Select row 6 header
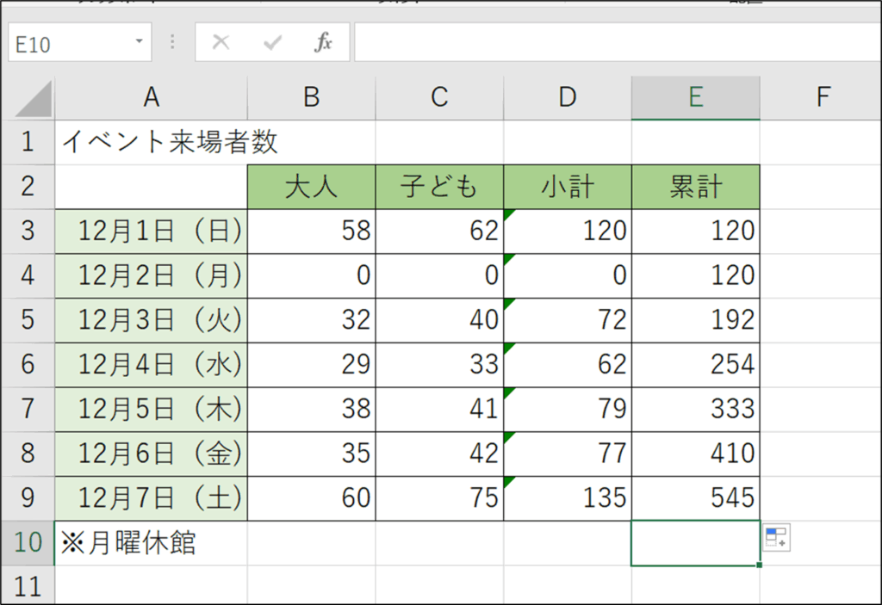 [28, 364]
